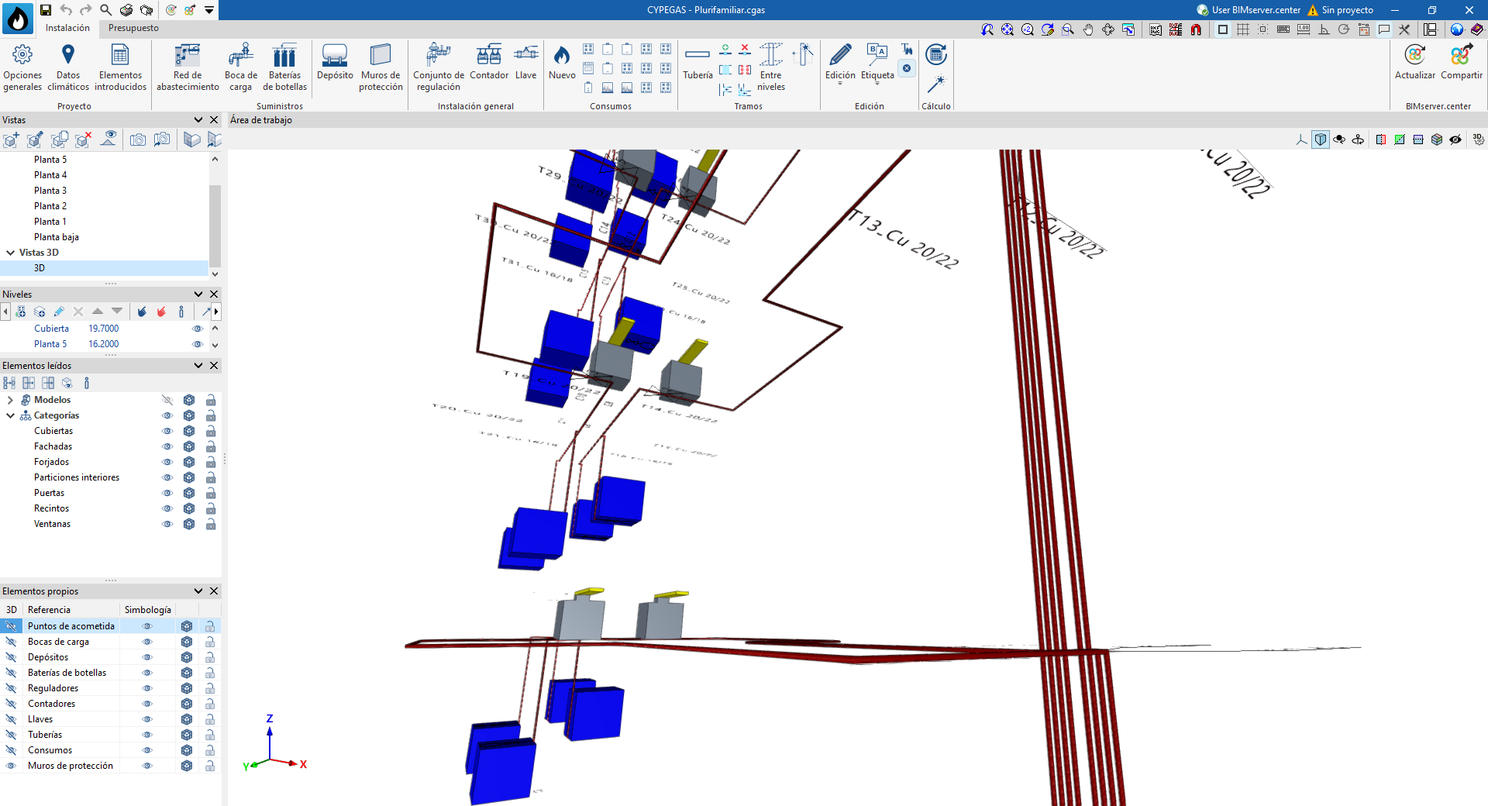
Task: Click the Cubierta elevation value 19.7000
Action: coord(104,329)
